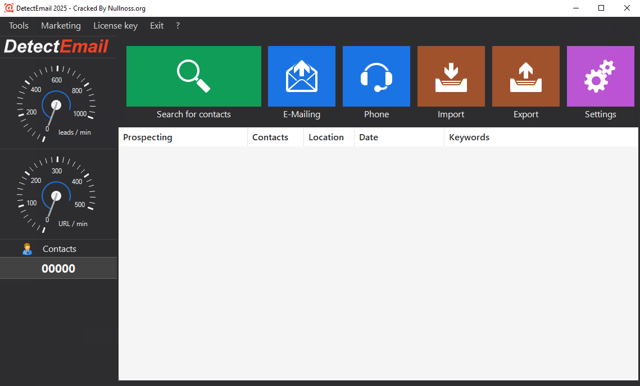640x386 pixels.
Task: Open the Tools menu
Action: pyautogui.click(x=19, y=26)
